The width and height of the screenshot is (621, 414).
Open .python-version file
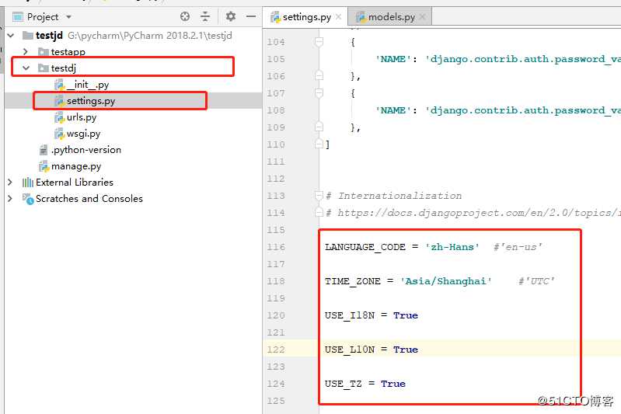86,150
